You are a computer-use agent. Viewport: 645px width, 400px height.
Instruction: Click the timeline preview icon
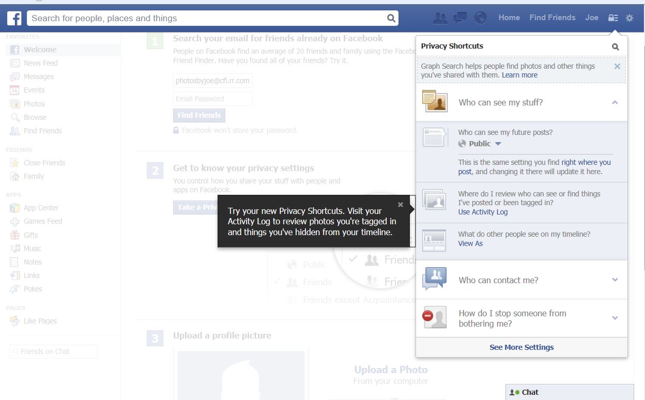pos(434,240)
